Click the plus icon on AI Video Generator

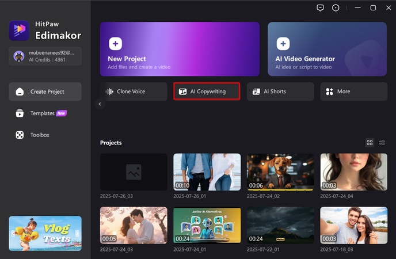point(283,44)
